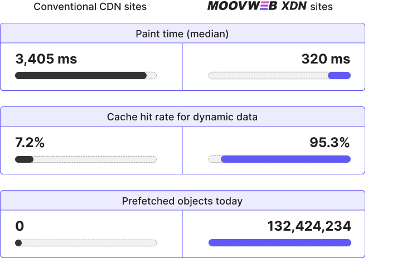Select the Cache hit rate header
This screenshot has height=258, width=397.
182,117
